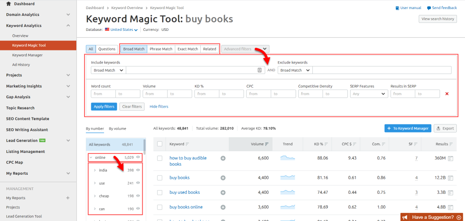Click the Dashboard home icon

[9, 4]
